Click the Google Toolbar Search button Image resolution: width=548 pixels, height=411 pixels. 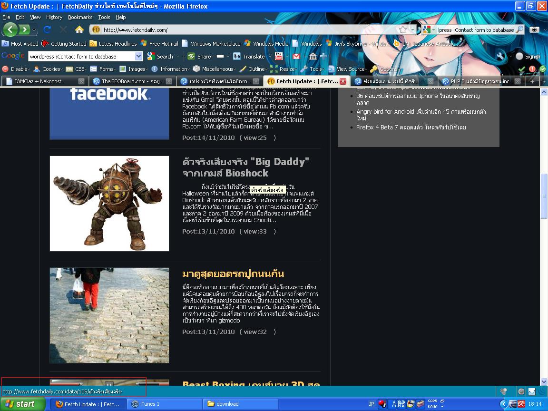point(160,56)
